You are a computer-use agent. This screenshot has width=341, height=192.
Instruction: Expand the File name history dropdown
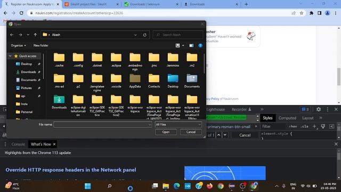coord(149,124)
